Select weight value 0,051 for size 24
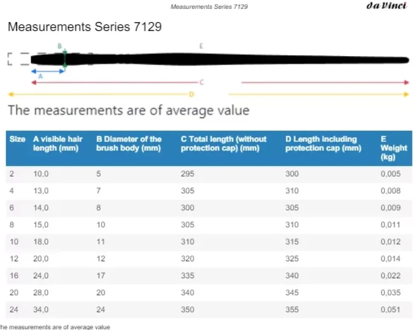Image resolution: width=413 pixels, height=330 pixels. [x=390, y=310]
